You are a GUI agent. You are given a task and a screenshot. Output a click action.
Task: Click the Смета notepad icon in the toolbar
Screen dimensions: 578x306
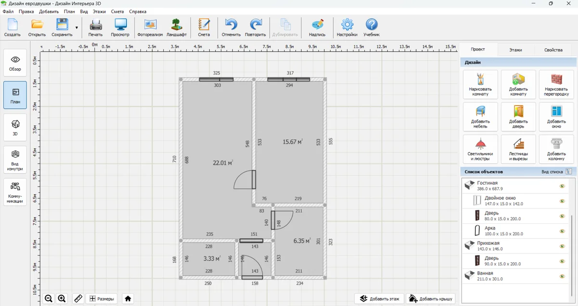(204, 27)
